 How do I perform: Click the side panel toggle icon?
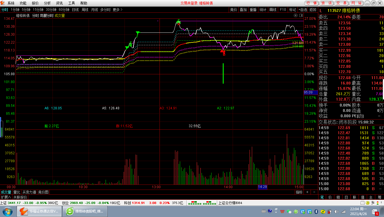tap(301, 15)
